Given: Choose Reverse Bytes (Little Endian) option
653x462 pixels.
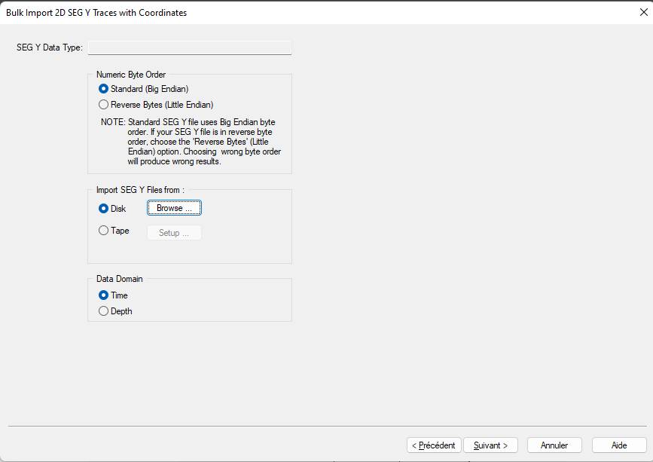Looking at the screenshot, I should [104, 105].
